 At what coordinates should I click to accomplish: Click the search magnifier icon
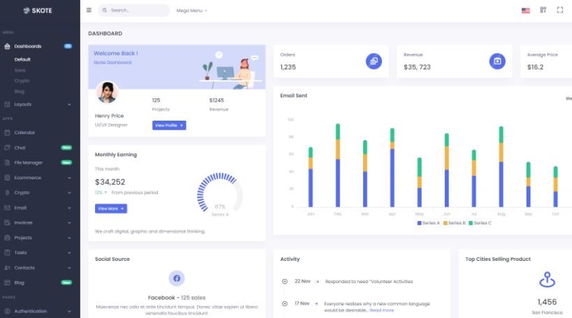coord(105,10)
